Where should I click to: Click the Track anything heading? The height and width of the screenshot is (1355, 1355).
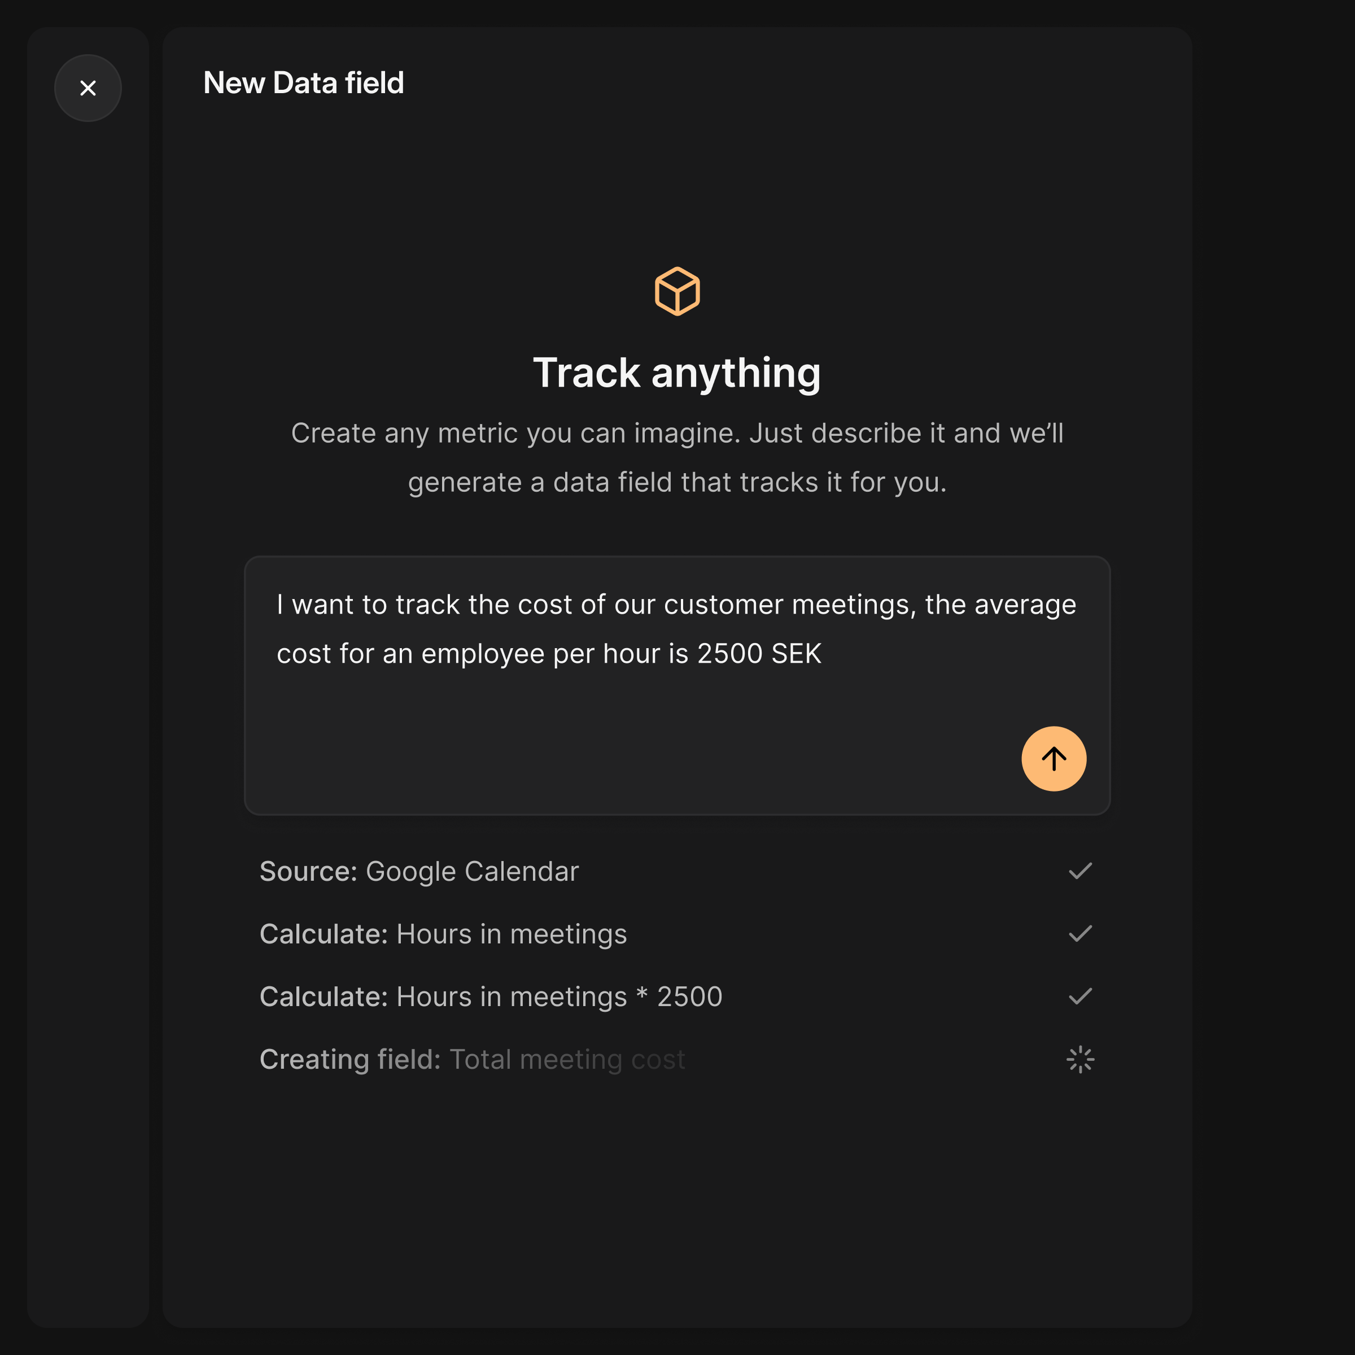coord(677,373)
